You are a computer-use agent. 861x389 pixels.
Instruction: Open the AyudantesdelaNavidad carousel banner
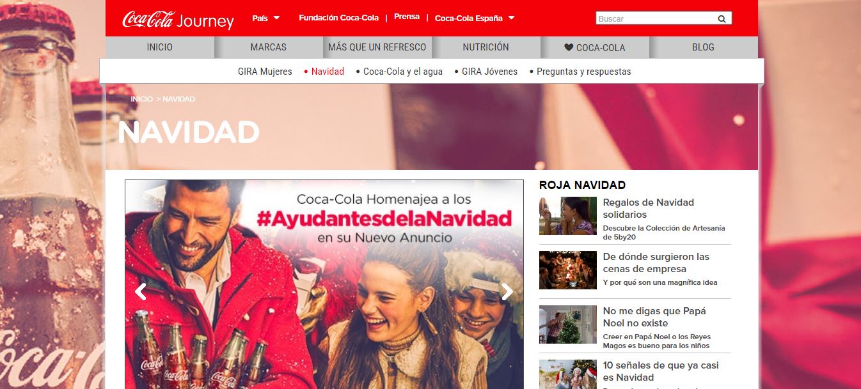(324, 284)
